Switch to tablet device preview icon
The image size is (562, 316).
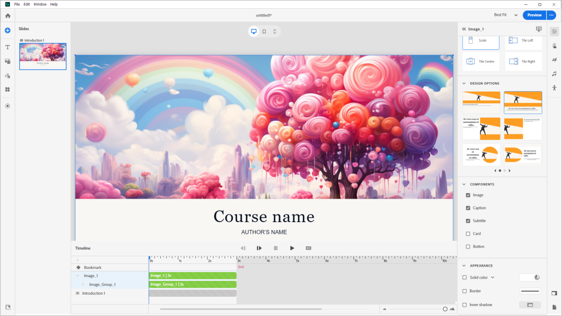point(264,31)
